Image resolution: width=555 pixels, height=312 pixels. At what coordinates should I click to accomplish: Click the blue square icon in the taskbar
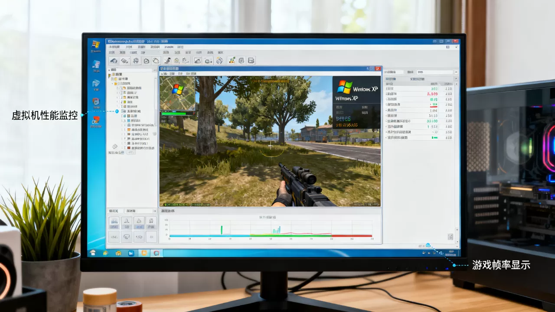[x=131, y=253]
